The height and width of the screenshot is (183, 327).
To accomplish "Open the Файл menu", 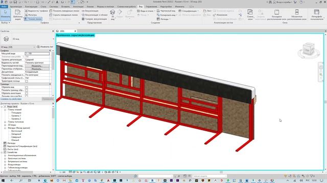I will coord(4,7).
